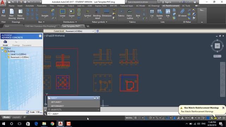The image size is (226, 127).
Task: Switch to the Layout1 tab
Action: click(x=16, y=117)
